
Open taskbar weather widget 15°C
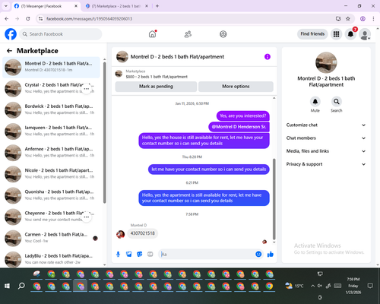click(x=294, y=286)
